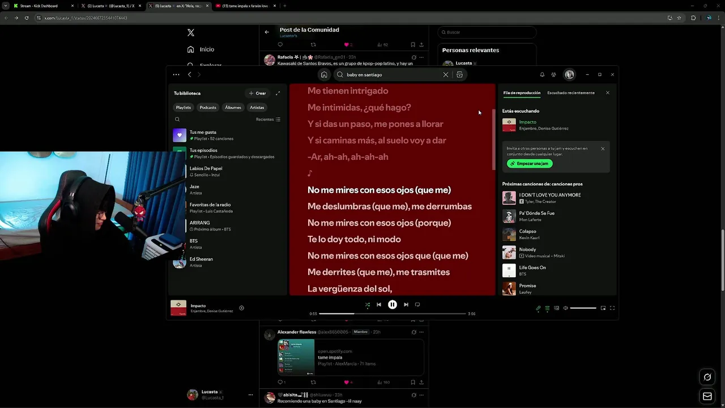Skip to next track
This screenshot has height=408, width=725.
[406, 304]
